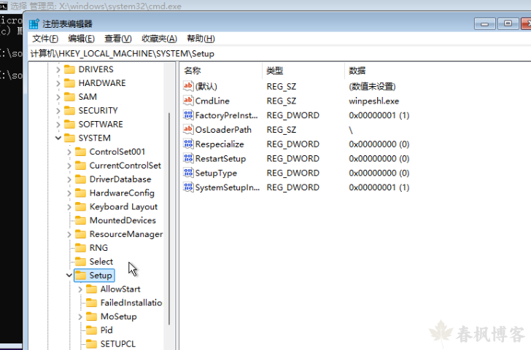
Task: Select the SystemSetupIn... value name
Action: (228, 187)
